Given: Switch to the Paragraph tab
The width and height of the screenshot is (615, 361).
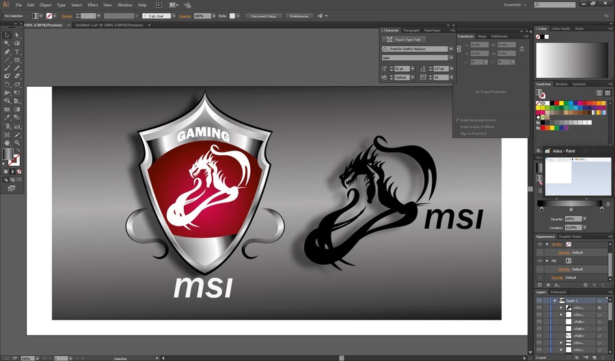Looking at the screenshot, I should 411,30.
